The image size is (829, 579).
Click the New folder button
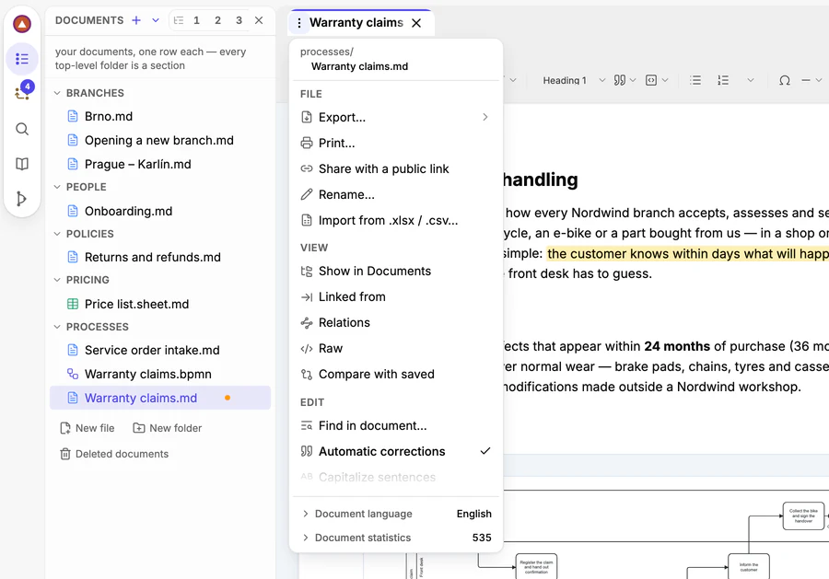tap(167, 428)
